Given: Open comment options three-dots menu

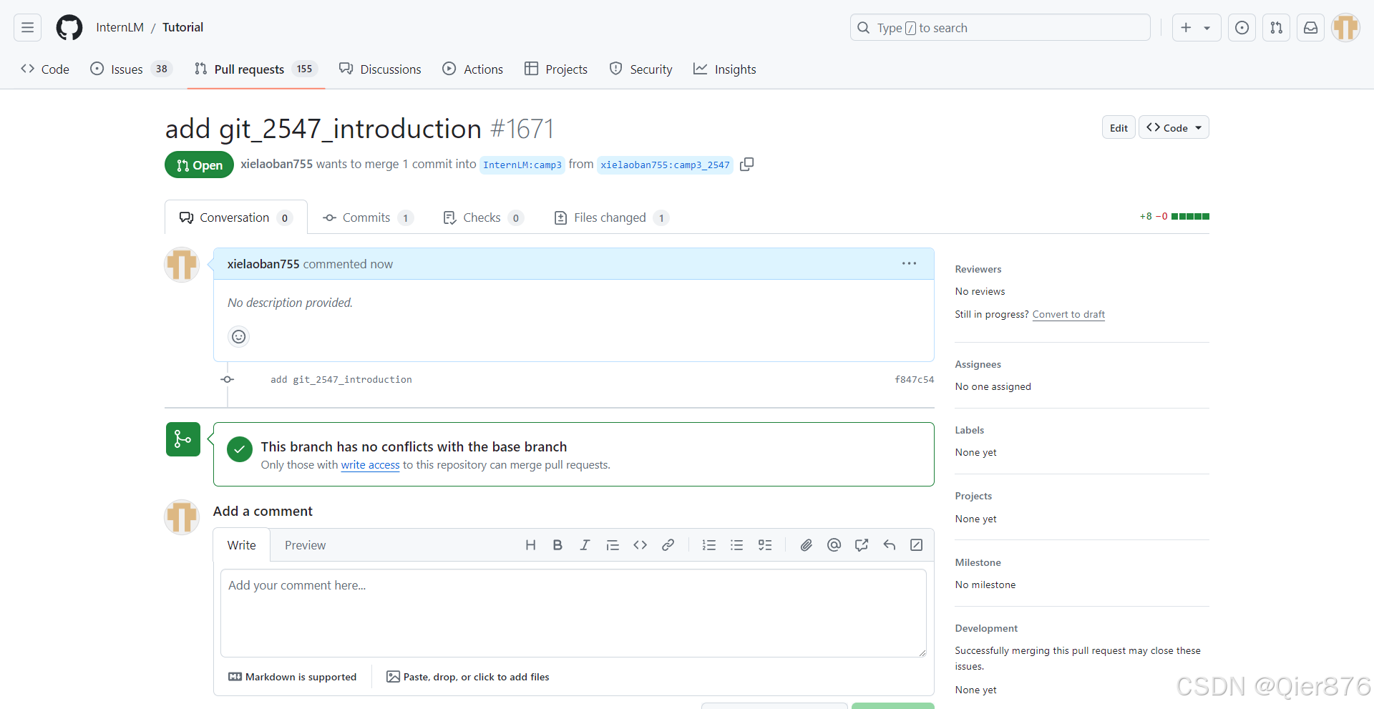Looking at the screenshot, I should pyautogui.click(x=909, y=263).
